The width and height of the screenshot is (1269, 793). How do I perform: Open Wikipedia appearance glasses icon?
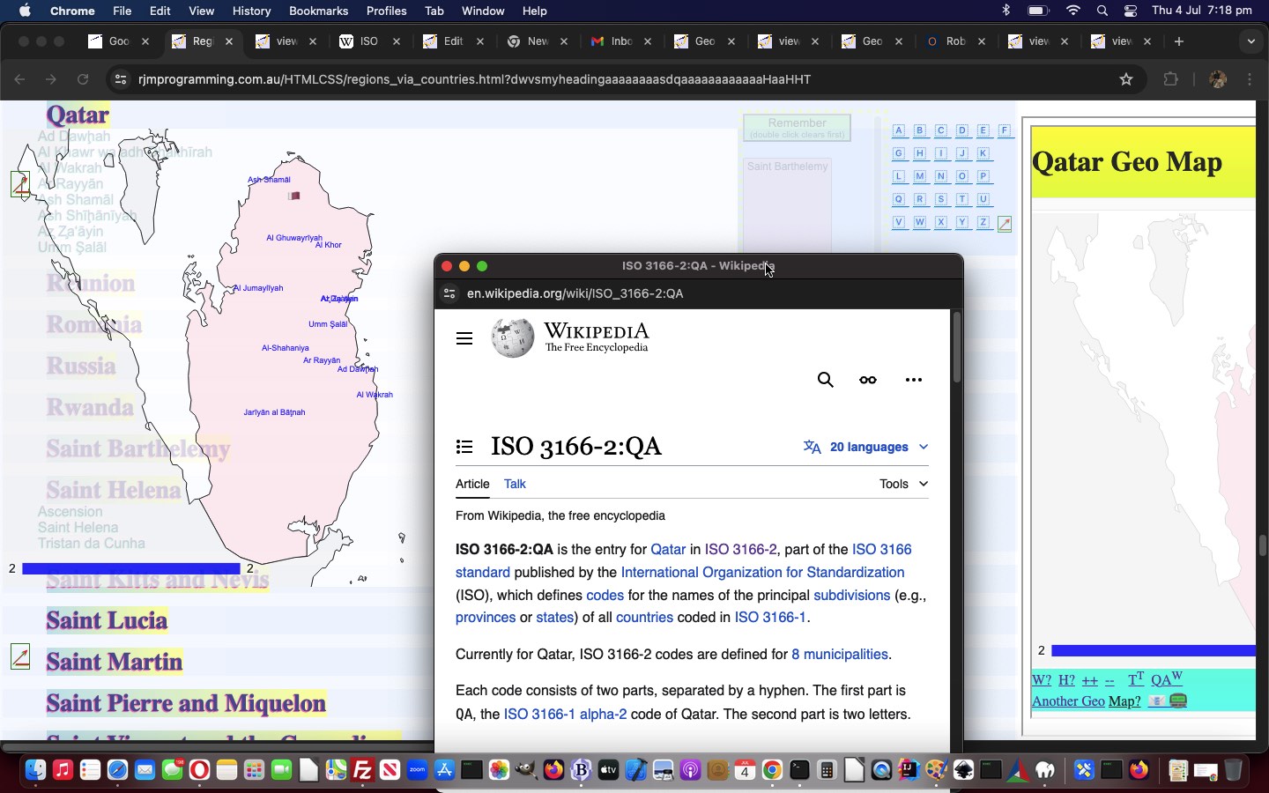point(868,380)
